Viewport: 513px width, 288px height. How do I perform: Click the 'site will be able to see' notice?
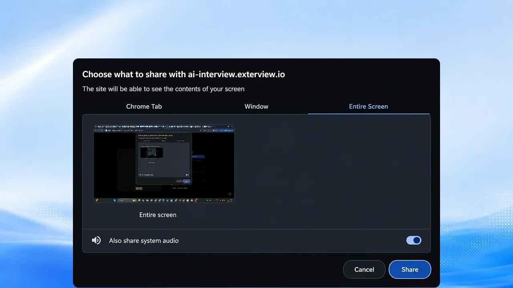tap(164, 89)
